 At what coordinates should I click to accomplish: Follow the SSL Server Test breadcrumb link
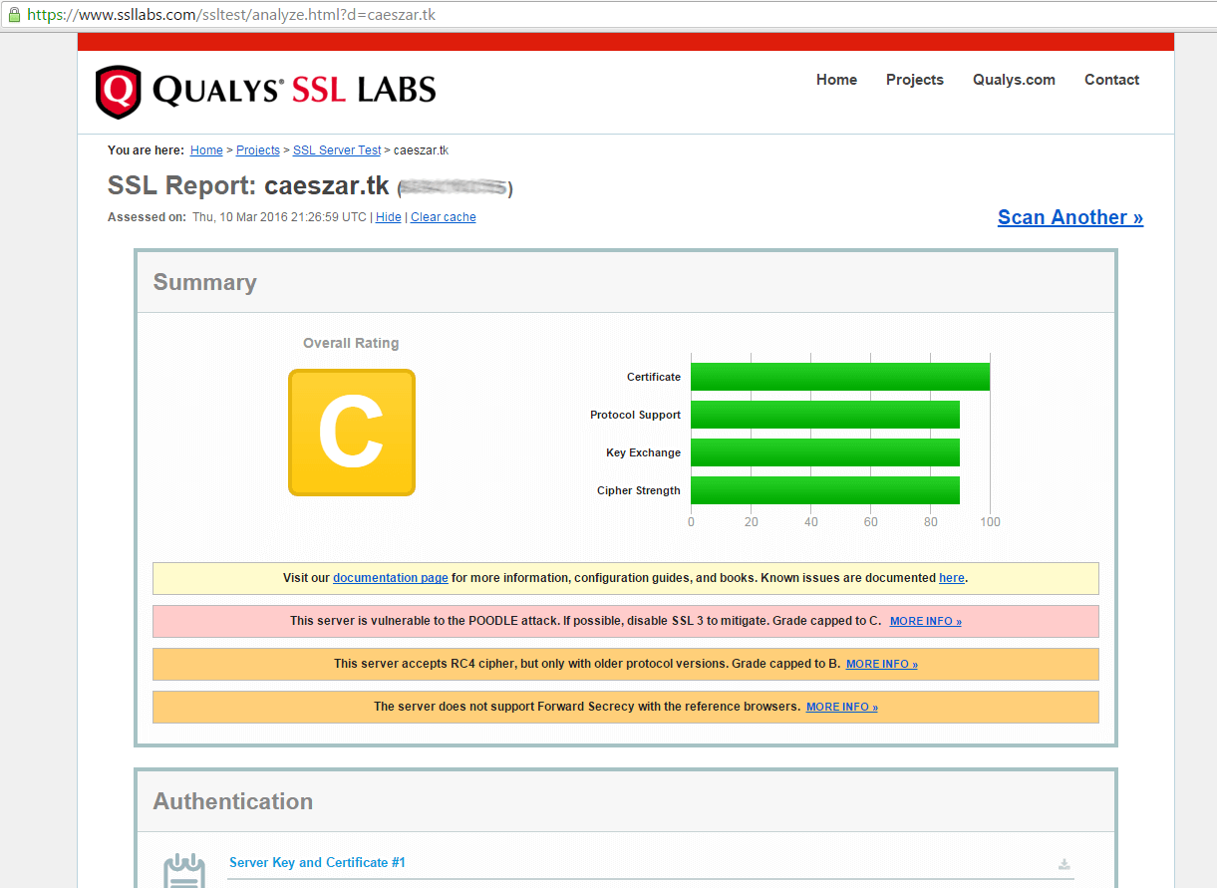337,150
